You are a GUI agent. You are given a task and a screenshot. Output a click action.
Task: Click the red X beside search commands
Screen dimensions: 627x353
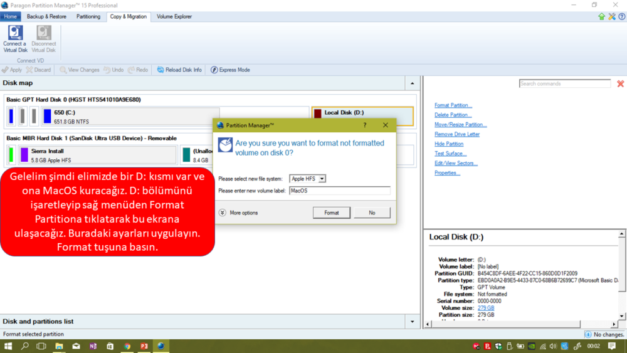[x=620, y=83]
